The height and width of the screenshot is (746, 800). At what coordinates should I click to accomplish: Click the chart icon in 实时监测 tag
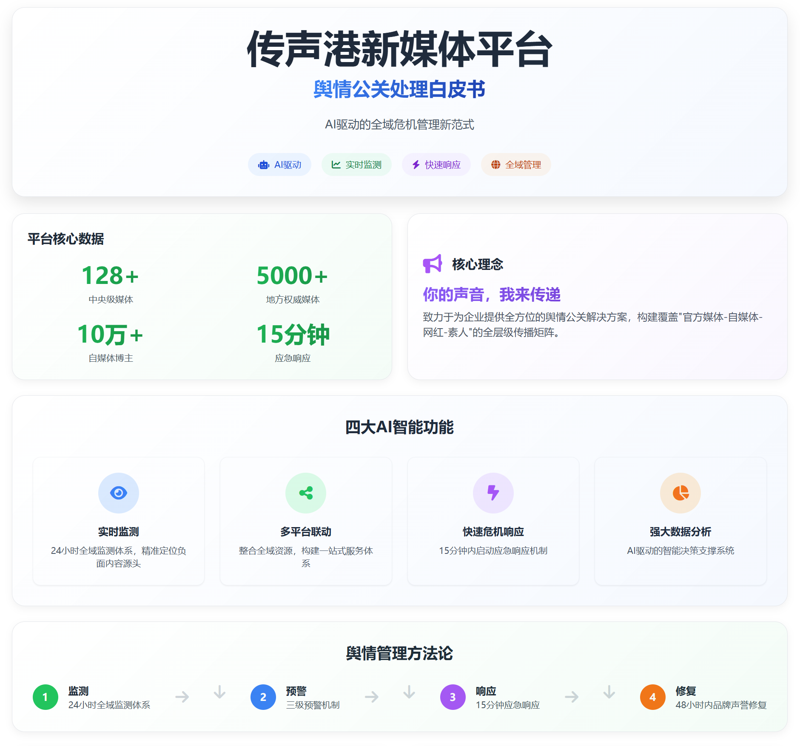point(336,165)
